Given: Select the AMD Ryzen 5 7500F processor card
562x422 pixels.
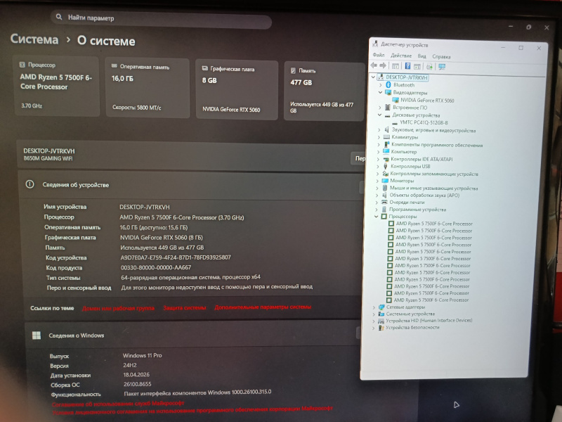Looking at the screenshot, I should (x=56, y=86).
